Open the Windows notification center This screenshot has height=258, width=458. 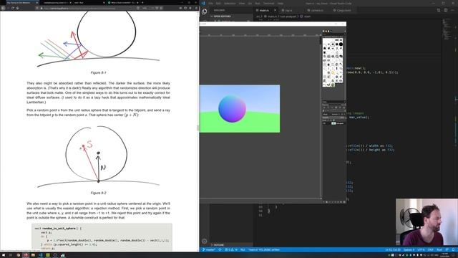coord(454,255)
